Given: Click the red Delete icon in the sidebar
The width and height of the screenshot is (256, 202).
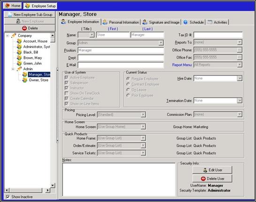Looking at the screenshot, I should coord(24,28).
